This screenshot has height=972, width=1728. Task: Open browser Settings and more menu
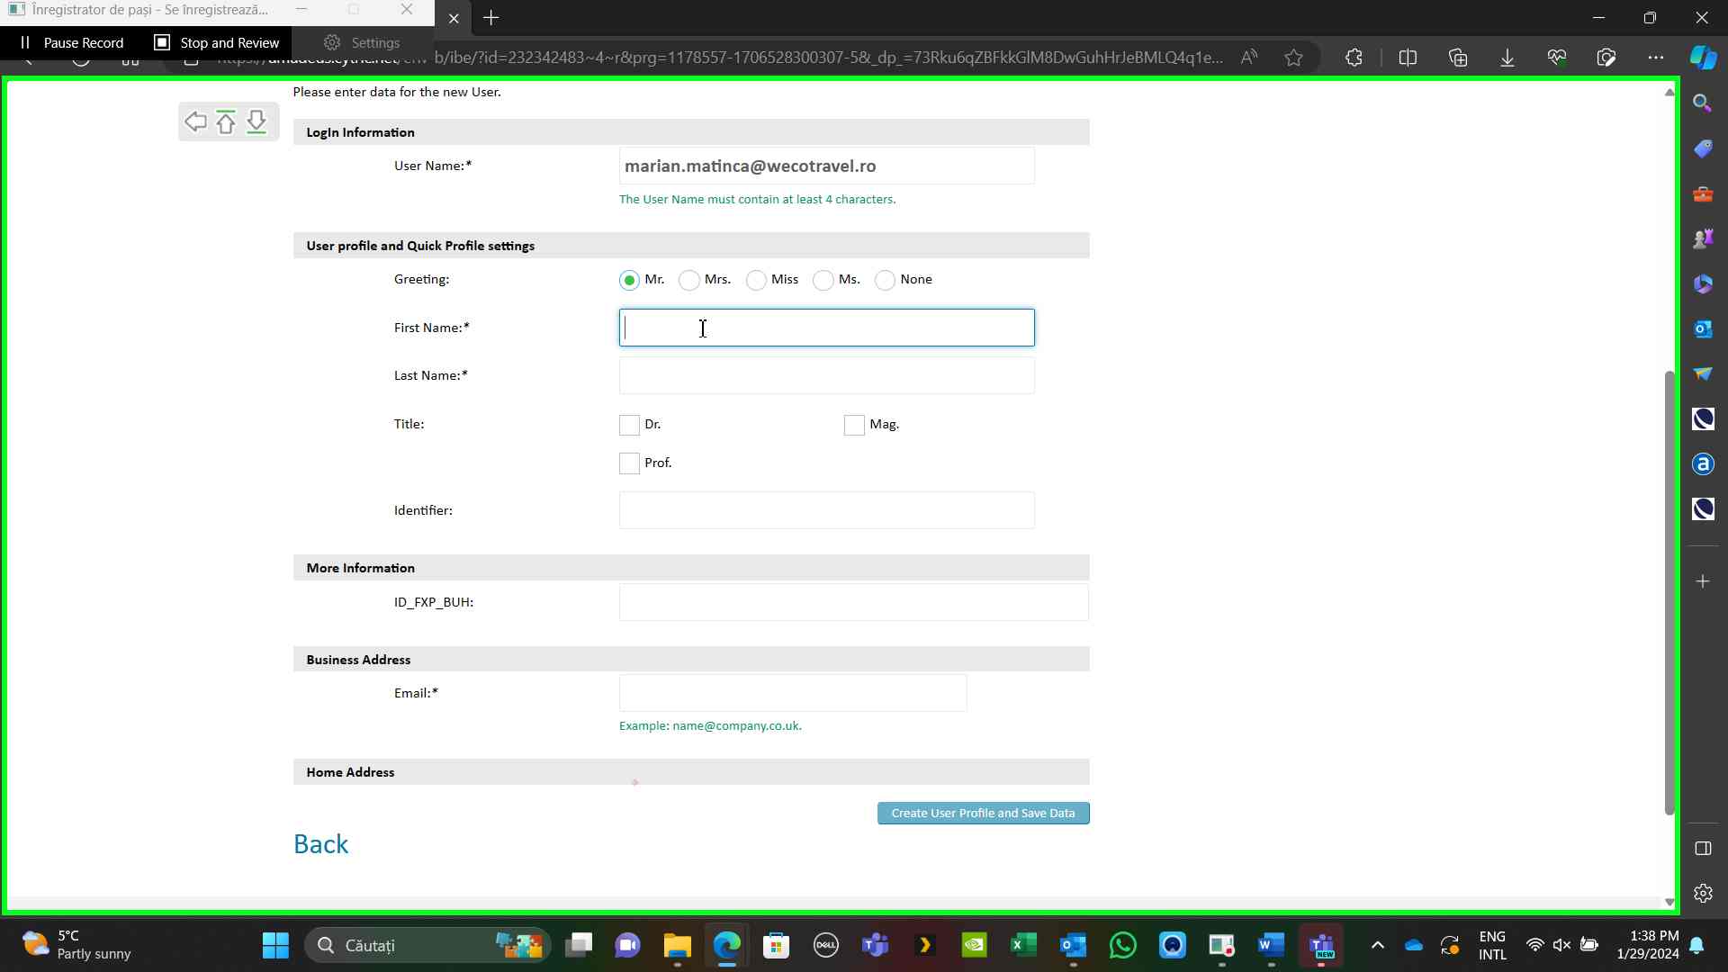tap(1655, 58)
